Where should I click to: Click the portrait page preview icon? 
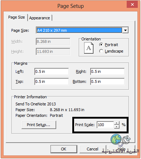tap(89, 48)
